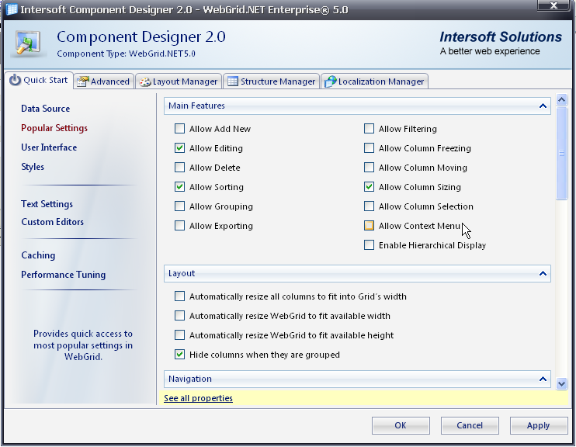This screenshot has width=576, height=447.
Task: Click the Quick Start power icon
Action: tap(15, 80)
